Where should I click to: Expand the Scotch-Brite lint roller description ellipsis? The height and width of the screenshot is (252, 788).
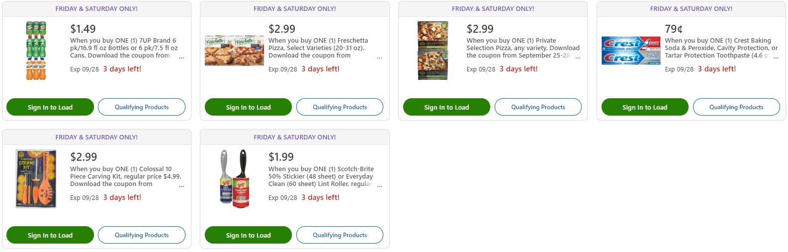(x=380, y=187)
